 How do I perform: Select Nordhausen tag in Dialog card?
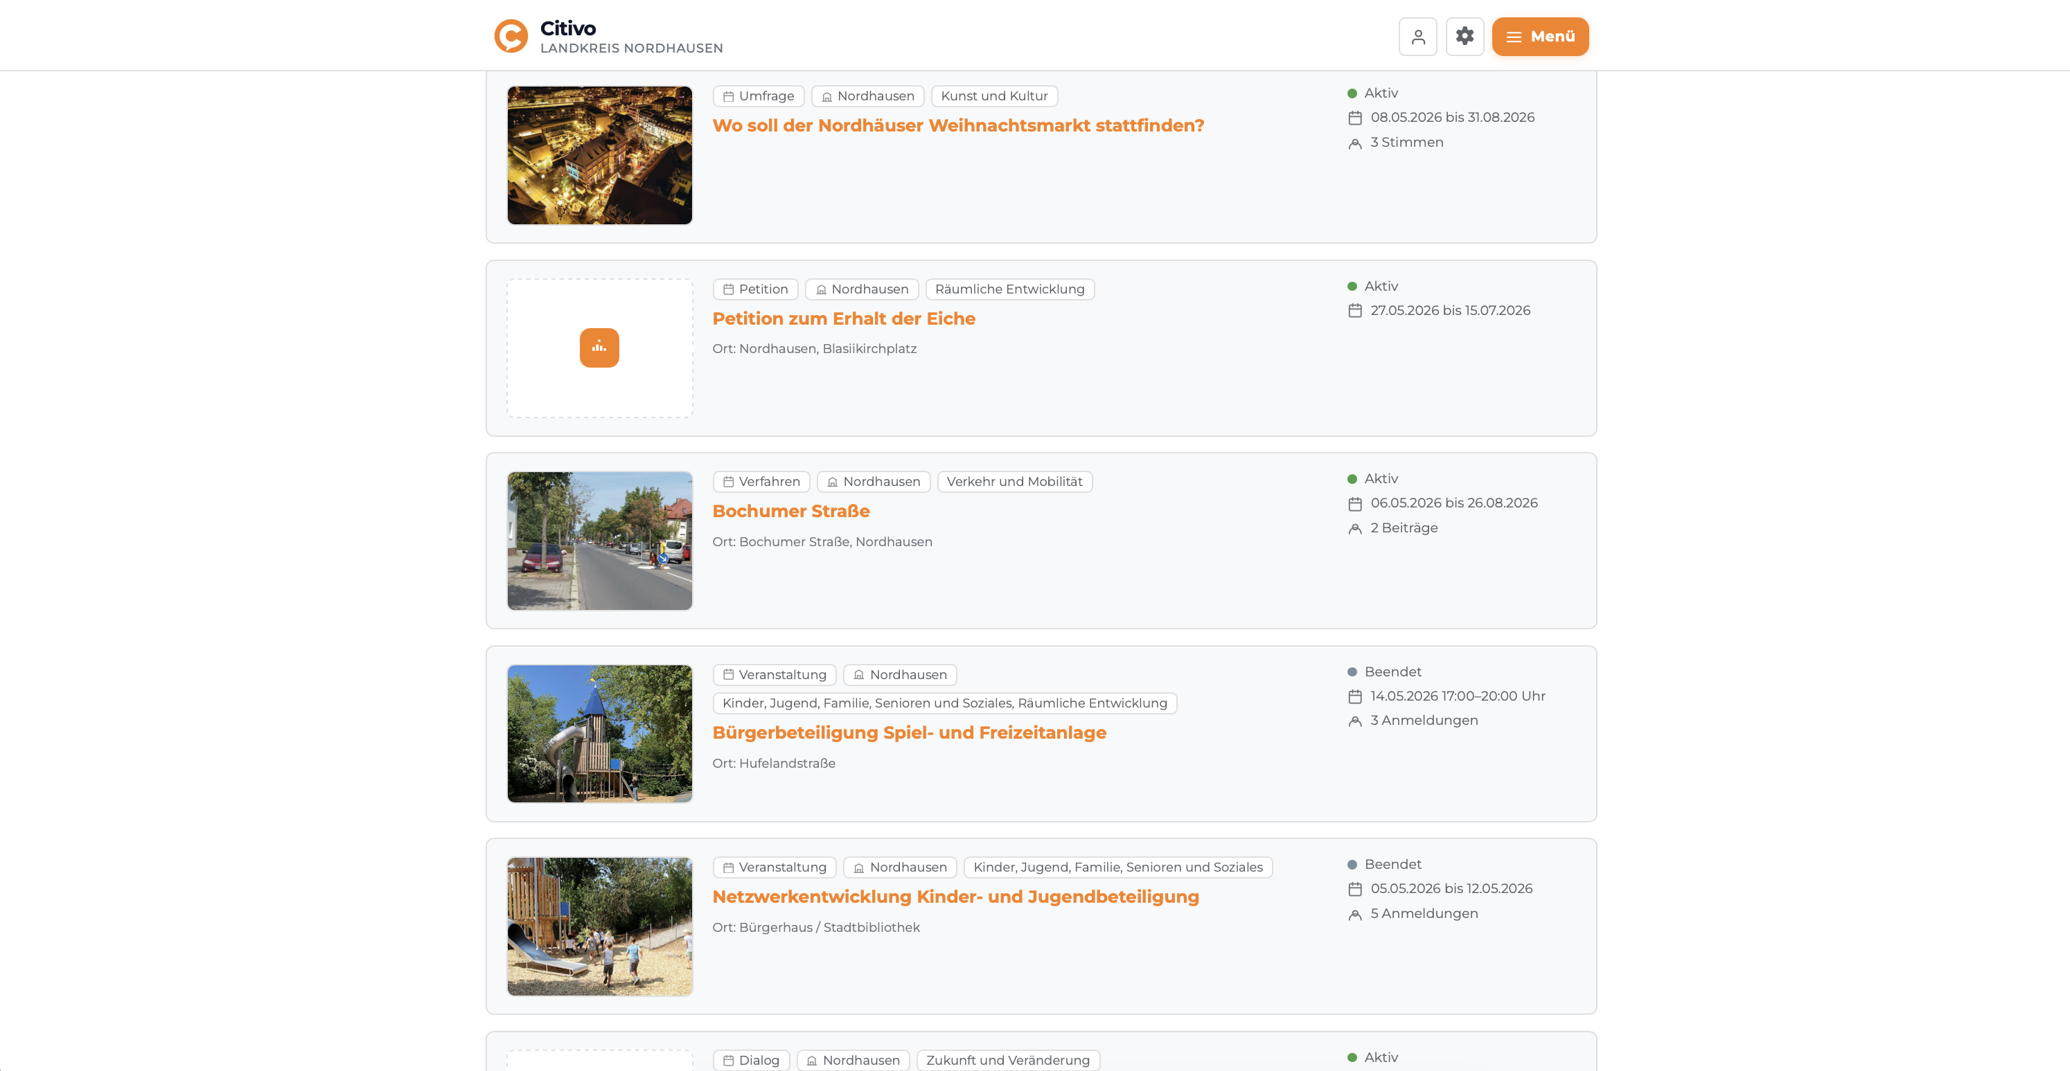pos(853,1060)
